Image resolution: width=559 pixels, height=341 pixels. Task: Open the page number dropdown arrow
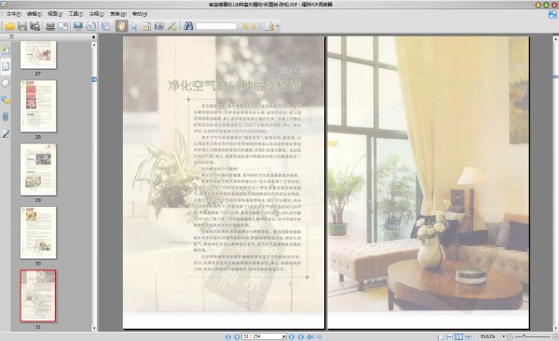[284, 336]
